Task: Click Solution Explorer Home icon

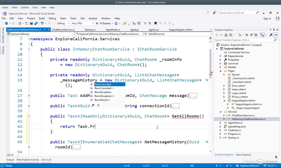Action: [226, 35]
